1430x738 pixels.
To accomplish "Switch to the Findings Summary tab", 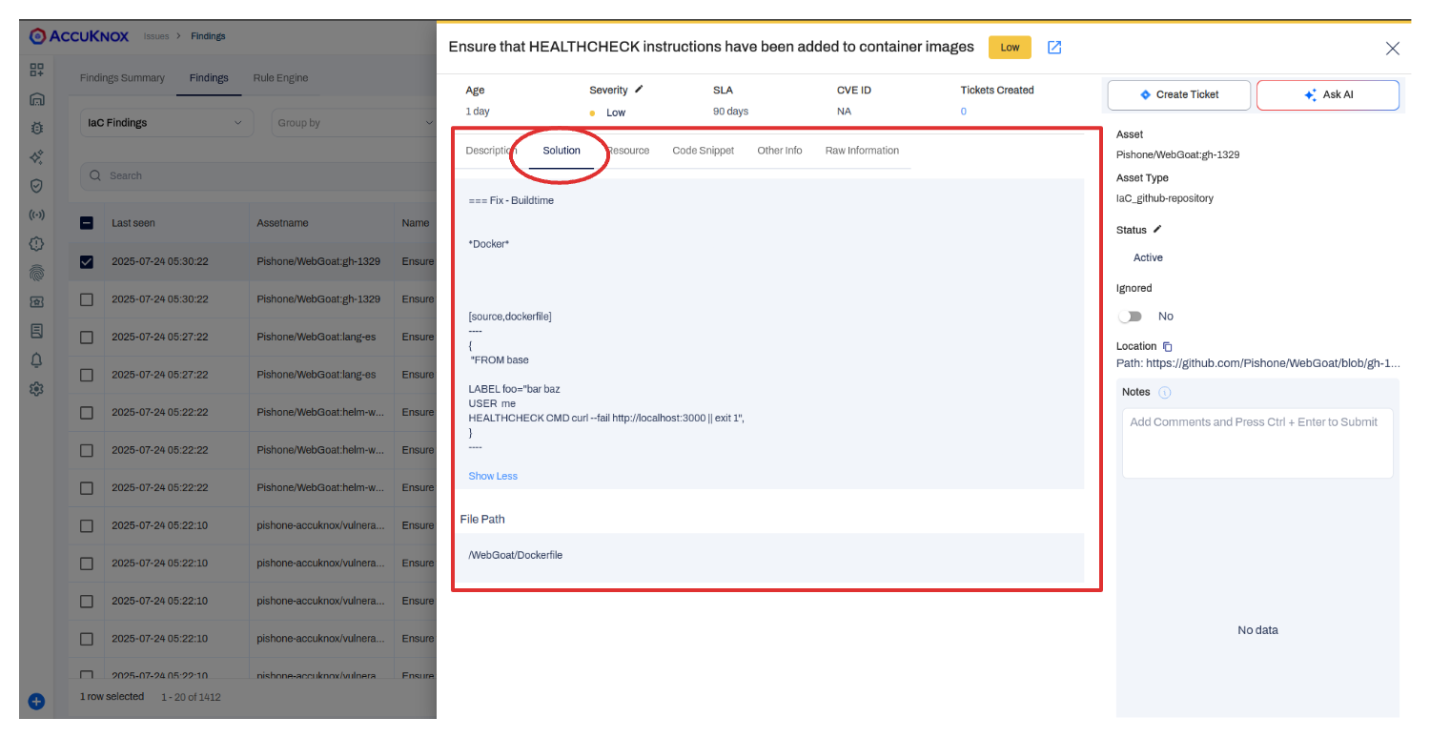I will coord(122,78).
